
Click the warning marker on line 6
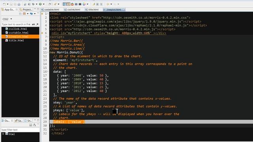pyautogui.click(x=42, y=33)
